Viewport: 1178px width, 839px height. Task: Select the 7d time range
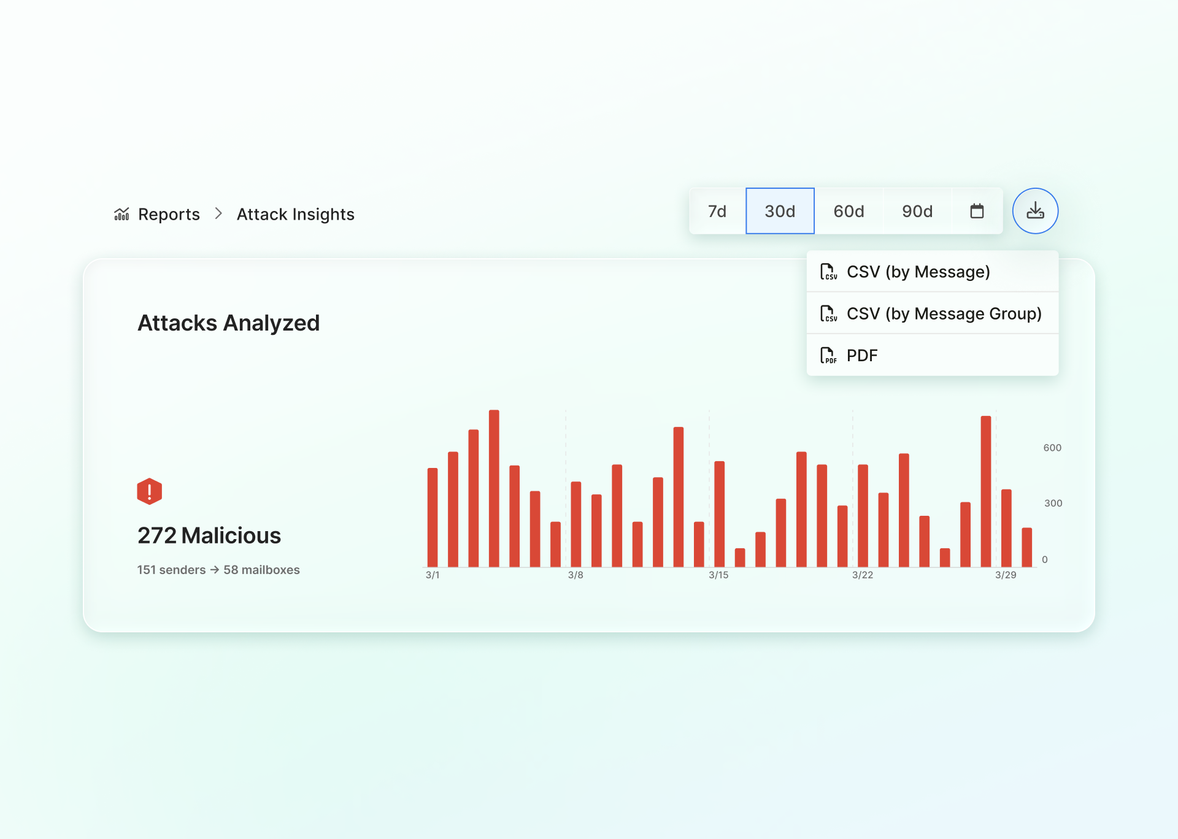coord(717,211)
